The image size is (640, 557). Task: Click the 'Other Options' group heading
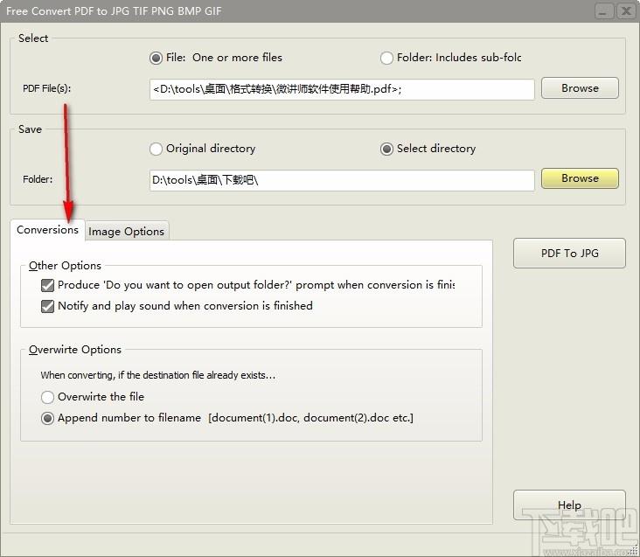point(65,266)
